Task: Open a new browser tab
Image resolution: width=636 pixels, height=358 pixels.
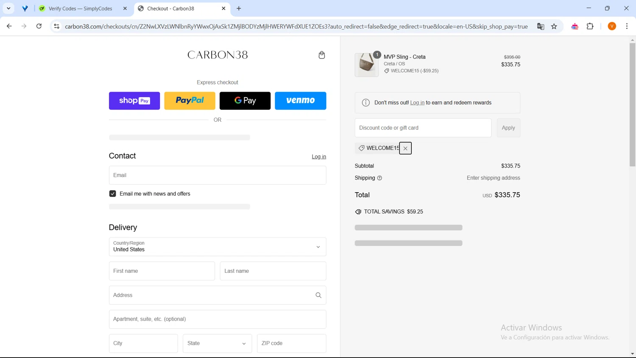Action: coord(239,8)
